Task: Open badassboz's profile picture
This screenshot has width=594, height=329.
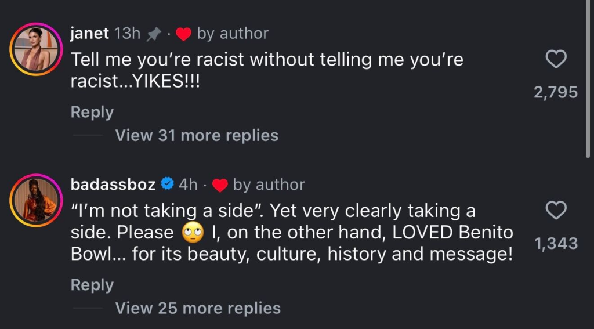Action: pyautogui.click(x=36, y=200)
